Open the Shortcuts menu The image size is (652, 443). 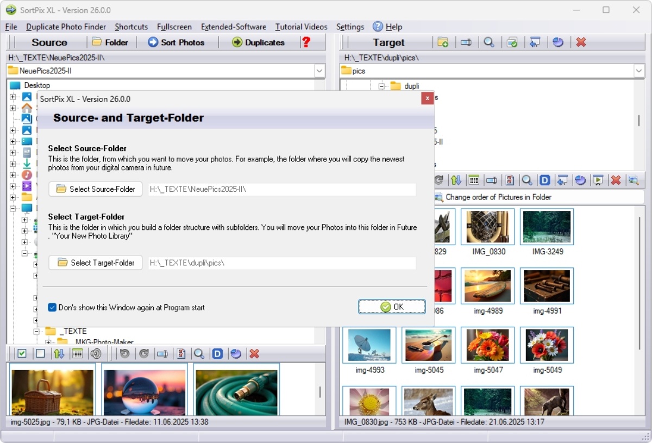pyautogui.click(x=131, y=27)
